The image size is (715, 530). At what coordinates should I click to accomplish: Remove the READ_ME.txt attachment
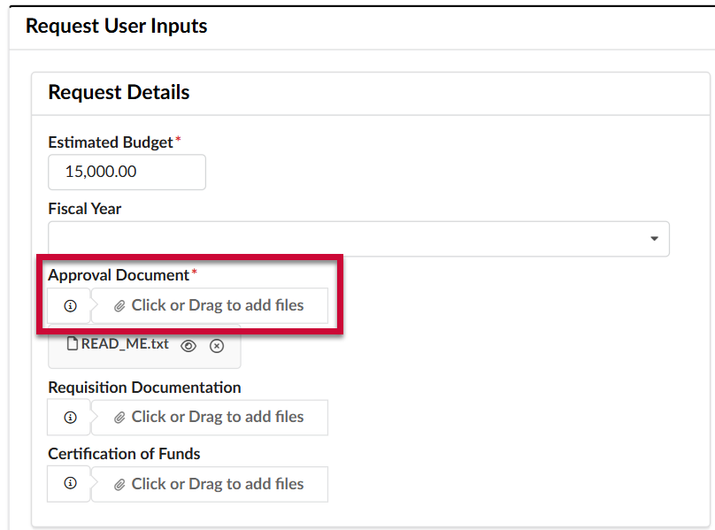click(216, 345)
